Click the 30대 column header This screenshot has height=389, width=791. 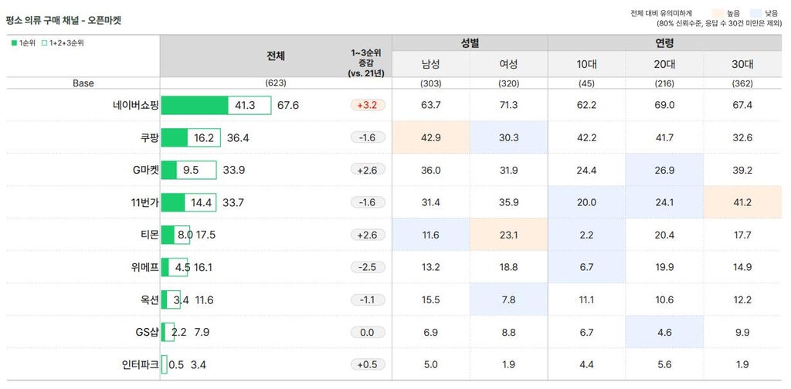(742, 64)
